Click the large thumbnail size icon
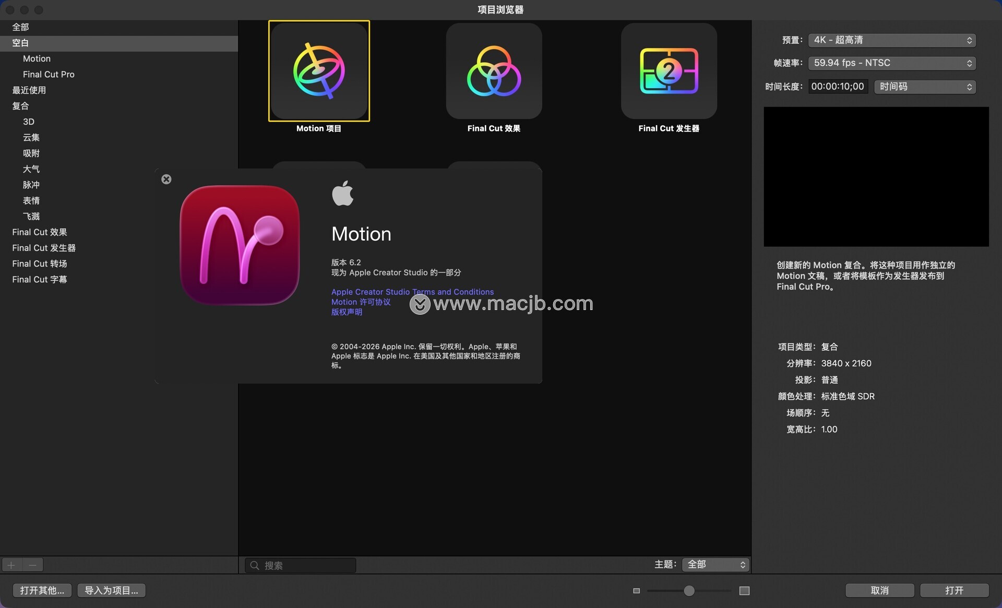Viewport: 1002px width, 608px height. [744, 591]
